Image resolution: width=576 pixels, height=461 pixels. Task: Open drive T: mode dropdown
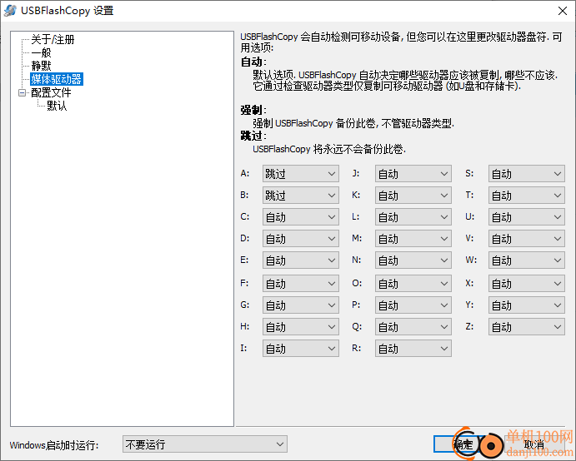[527, 195]
